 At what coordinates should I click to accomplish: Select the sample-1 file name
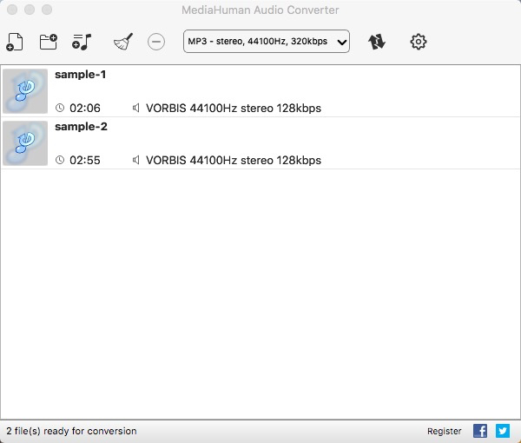pos(81,75)
